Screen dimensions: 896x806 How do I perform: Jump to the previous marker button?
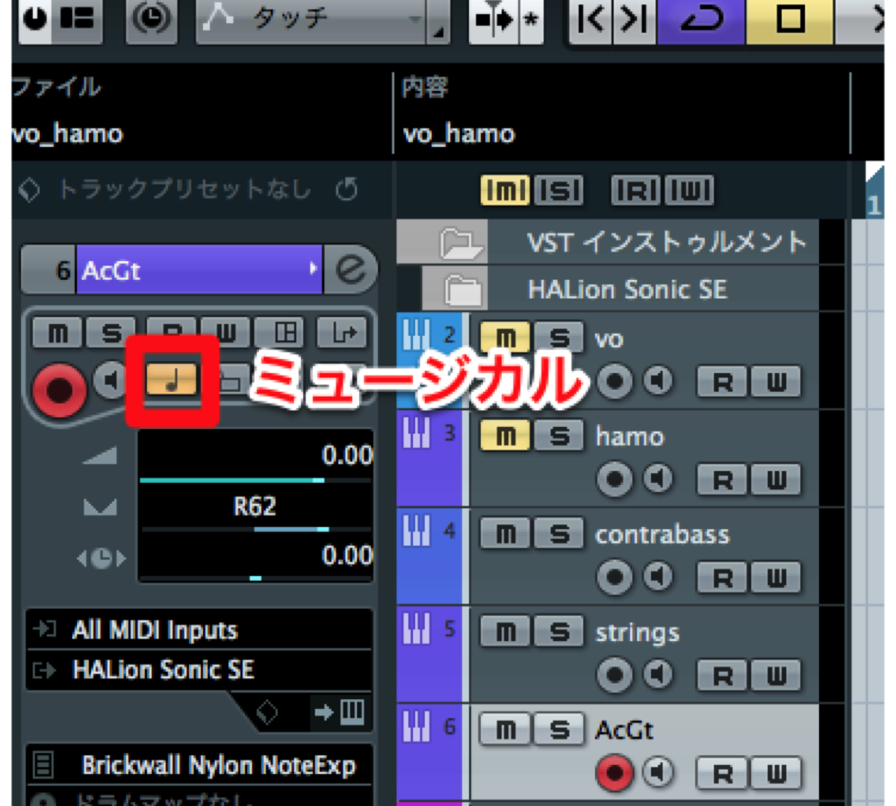tap(591, 19)
